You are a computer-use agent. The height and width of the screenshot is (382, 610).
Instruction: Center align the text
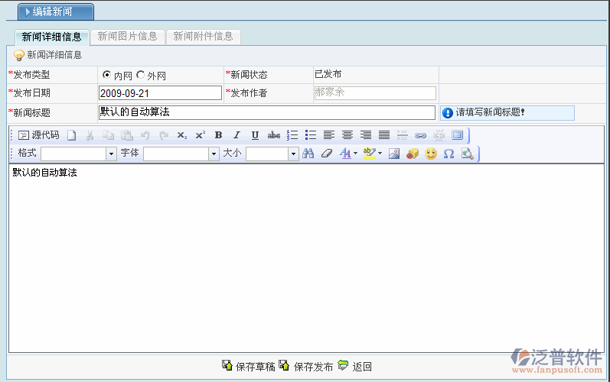[347, 135]
